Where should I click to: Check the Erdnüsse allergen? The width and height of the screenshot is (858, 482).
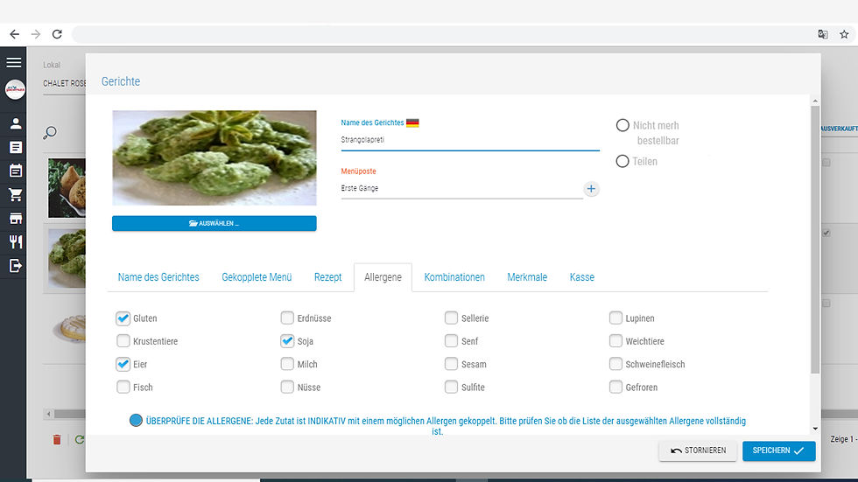pyautogui.click(x=287, y=318)
